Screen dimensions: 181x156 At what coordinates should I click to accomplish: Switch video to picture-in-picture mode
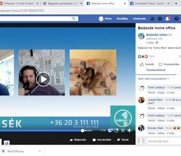(116, 130)
